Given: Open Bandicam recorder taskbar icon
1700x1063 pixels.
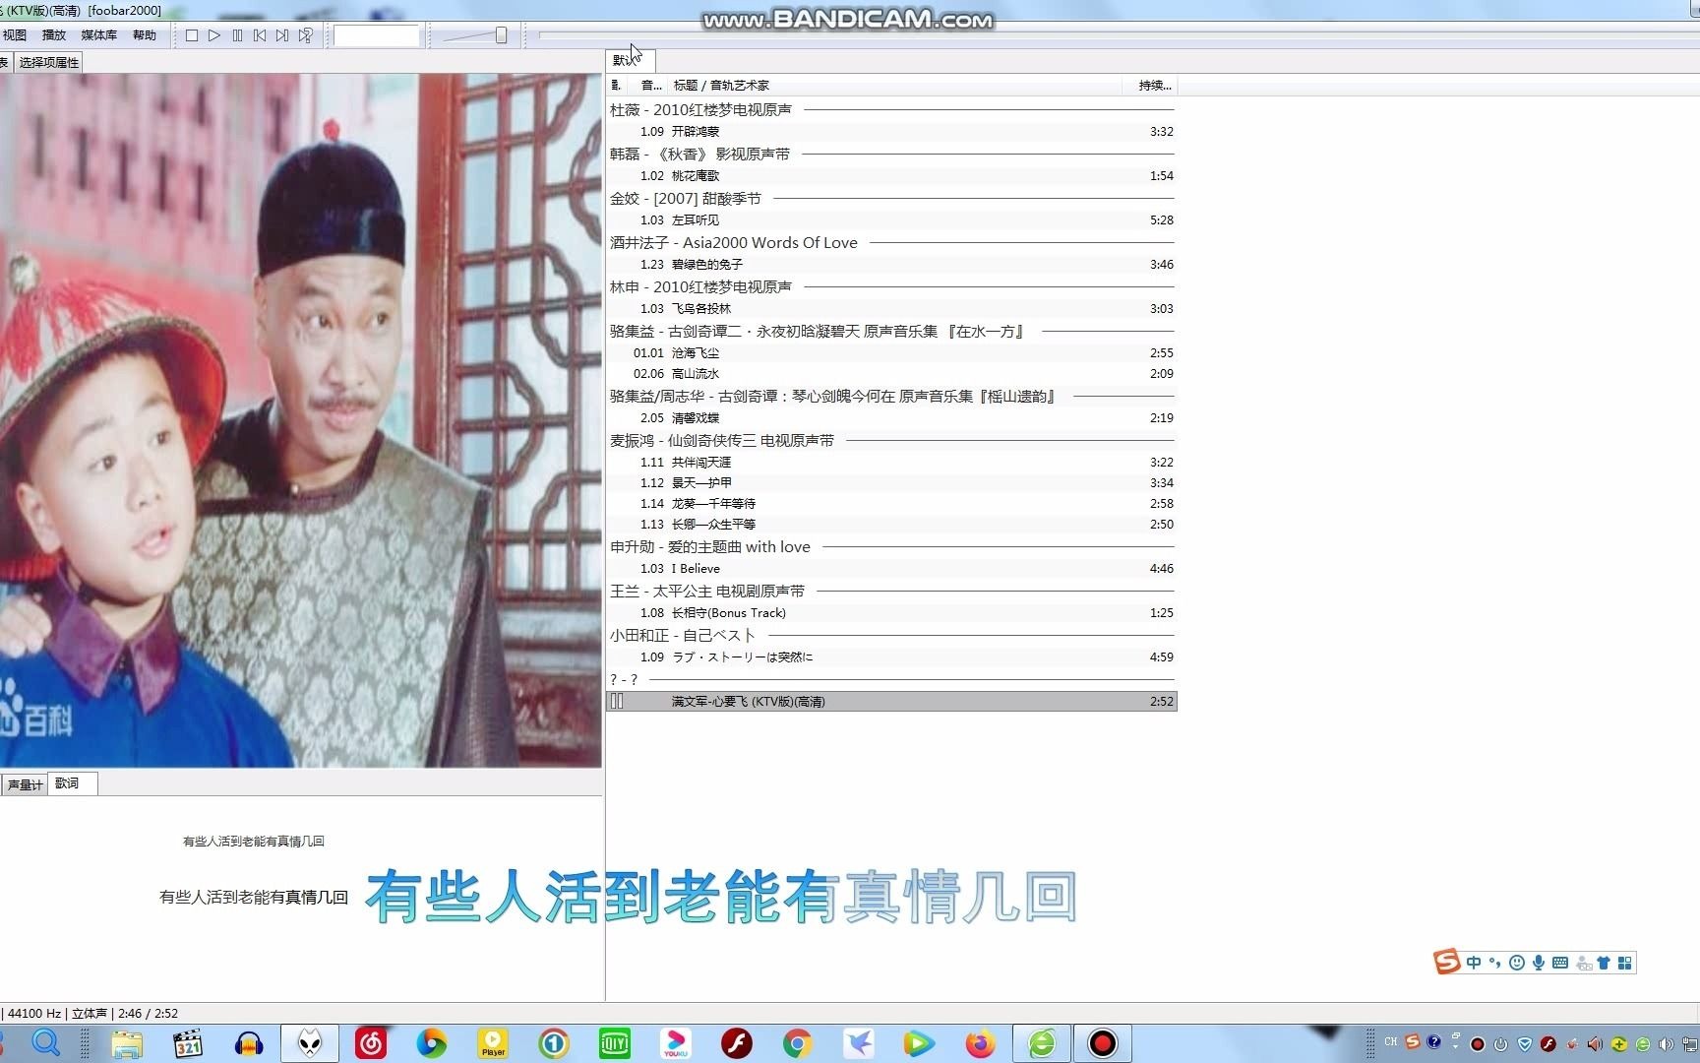Looking at the screenshot, I should pos(1102,1043).
